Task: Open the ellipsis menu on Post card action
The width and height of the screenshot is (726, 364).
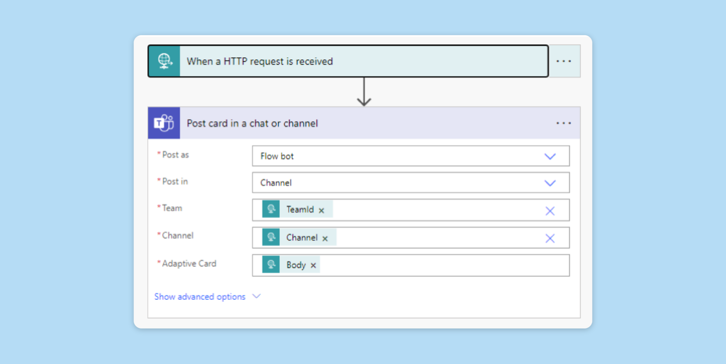Action: pos(564,123)
